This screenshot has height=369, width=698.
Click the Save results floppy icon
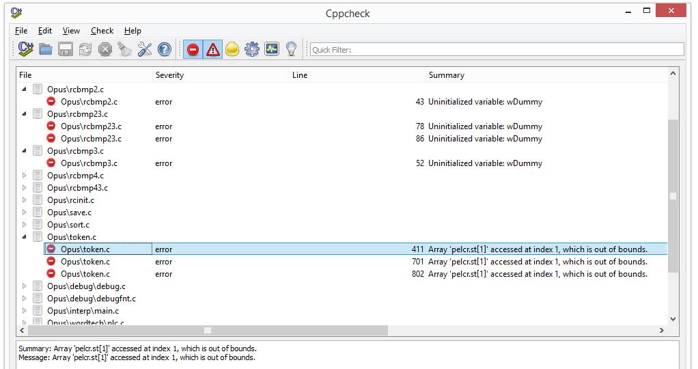point(66,49)
